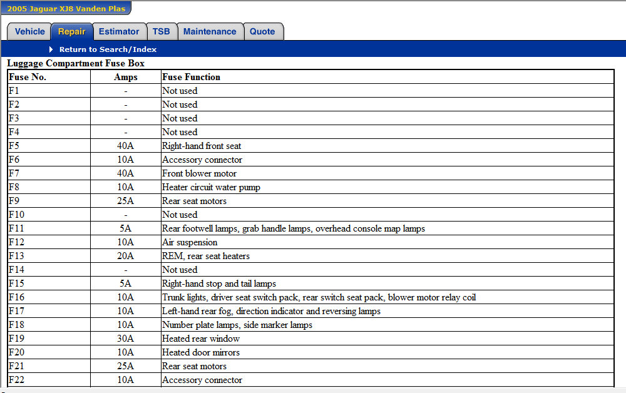Image resolution: width=626 pixels, height=393 pixels.
Task: Go to the Maintenance tab
Action: click(210, 31)
